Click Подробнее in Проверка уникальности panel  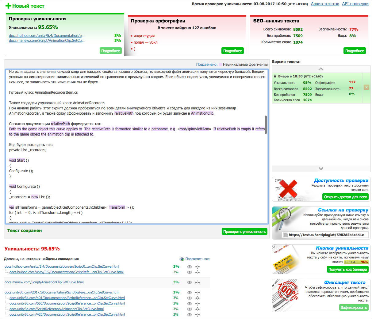point(111,51)
